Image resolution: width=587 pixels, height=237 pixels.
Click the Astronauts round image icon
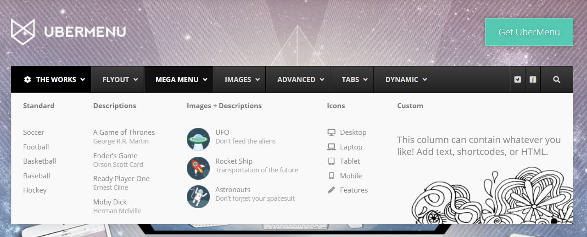click(198, 196)
